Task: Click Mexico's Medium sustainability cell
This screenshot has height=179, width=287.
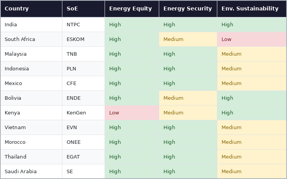Action: (x=252, y=84)
